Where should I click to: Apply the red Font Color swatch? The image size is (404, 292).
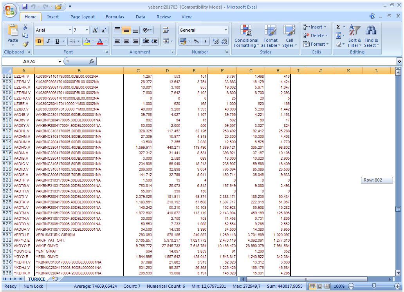(x=100, y=41)
